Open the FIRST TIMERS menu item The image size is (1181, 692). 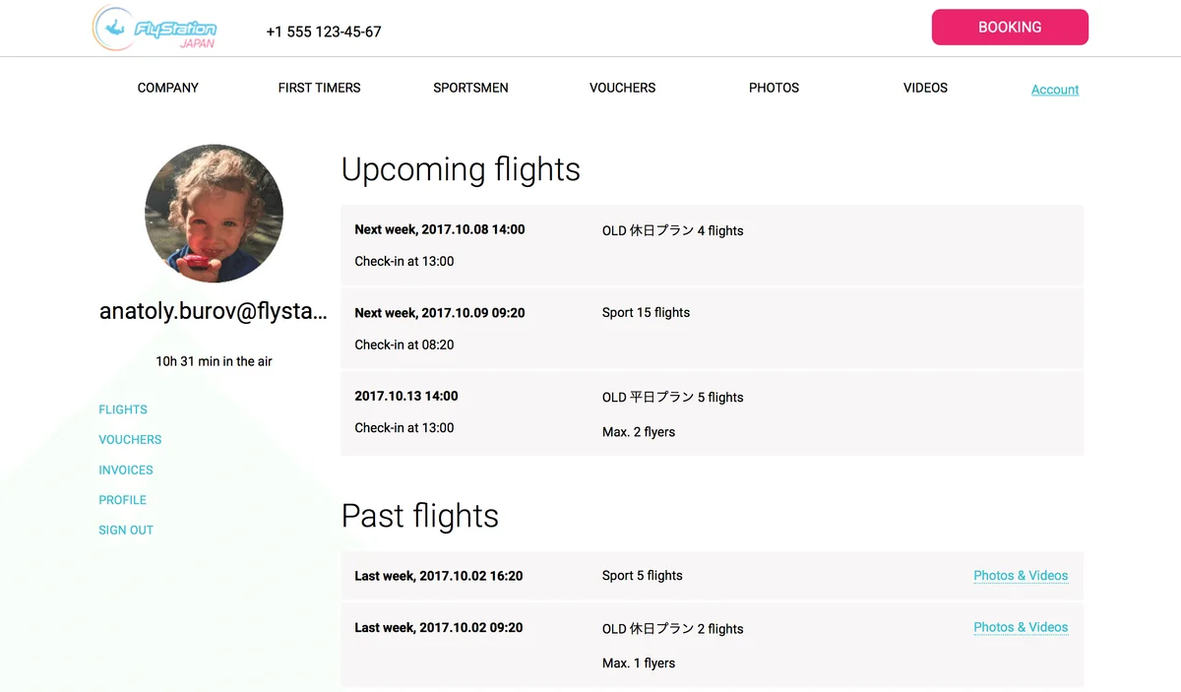coord(319,88)
